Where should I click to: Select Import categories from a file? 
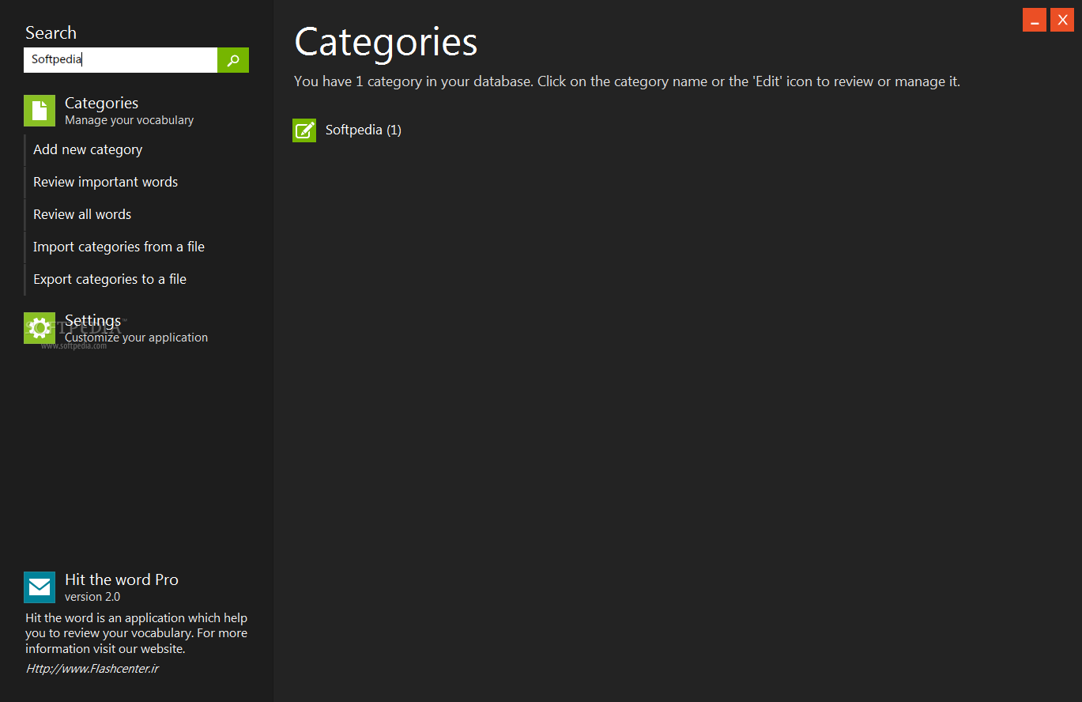click(x=119, y=247)
